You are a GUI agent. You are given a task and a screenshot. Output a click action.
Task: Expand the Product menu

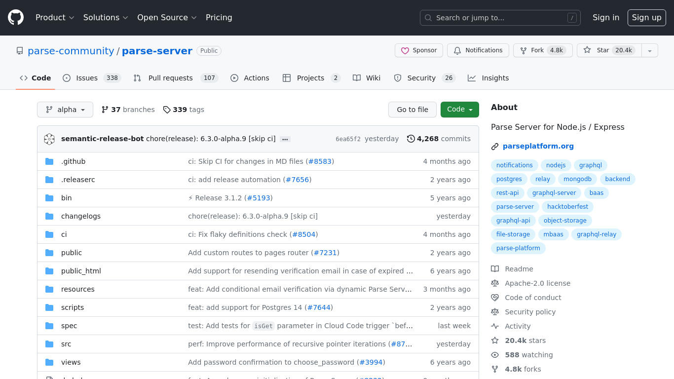[x=55, y=17]
